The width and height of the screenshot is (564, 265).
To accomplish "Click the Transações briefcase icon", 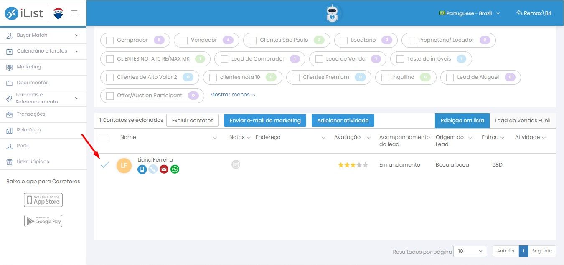I will point(9,114).
